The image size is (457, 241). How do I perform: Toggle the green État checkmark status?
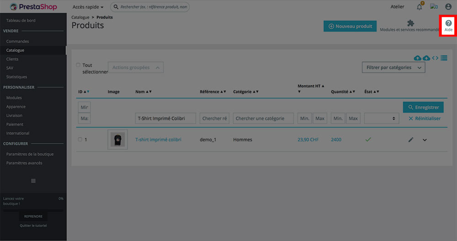click(368, 139)
